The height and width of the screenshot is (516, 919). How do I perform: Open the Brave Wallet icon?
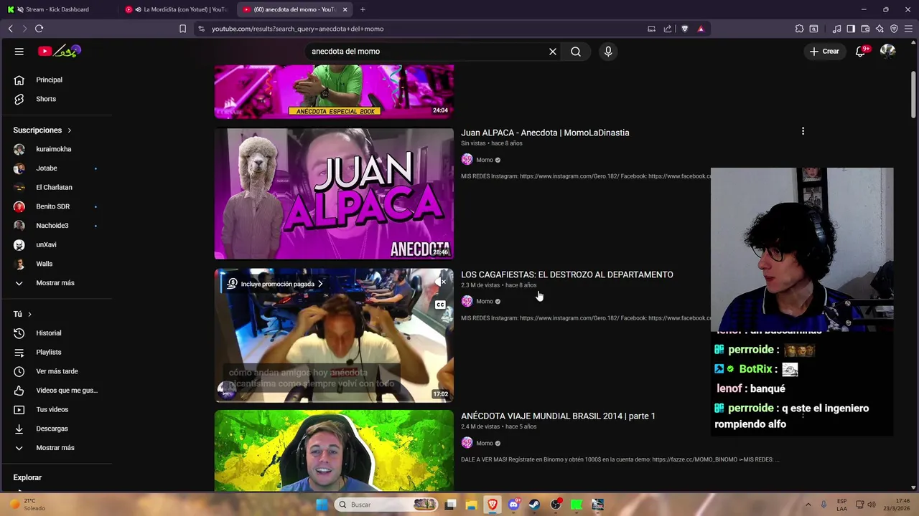click(865, 29)
